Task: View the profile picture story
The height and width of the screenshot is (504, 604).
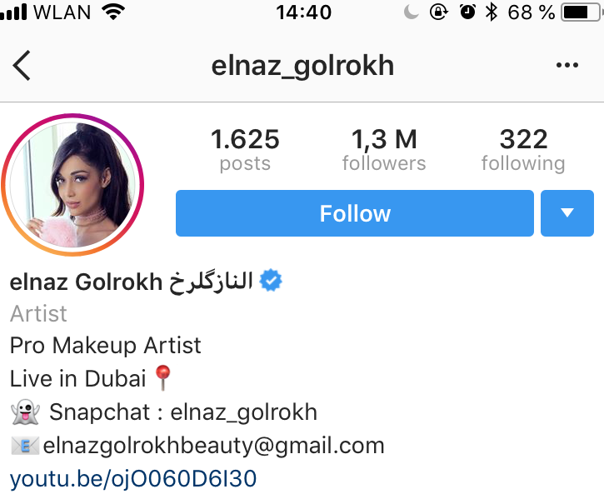Action: [72, 185]
